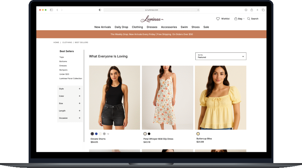The width and height of the screenshot is (302, 168).
Task: Open the Accessories menu
Action: pyautogui.click(x=169, y=27)
